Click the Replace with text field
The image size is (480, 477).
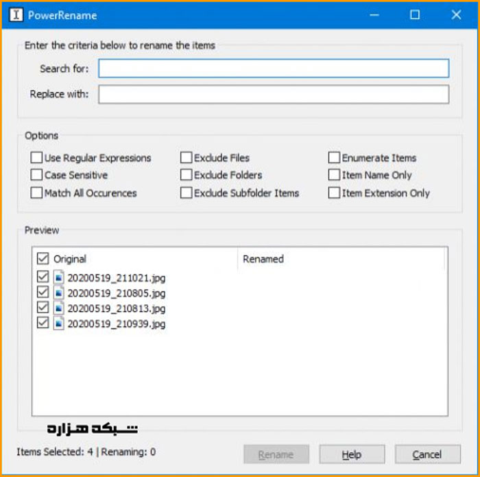click(x=274, y=95)
